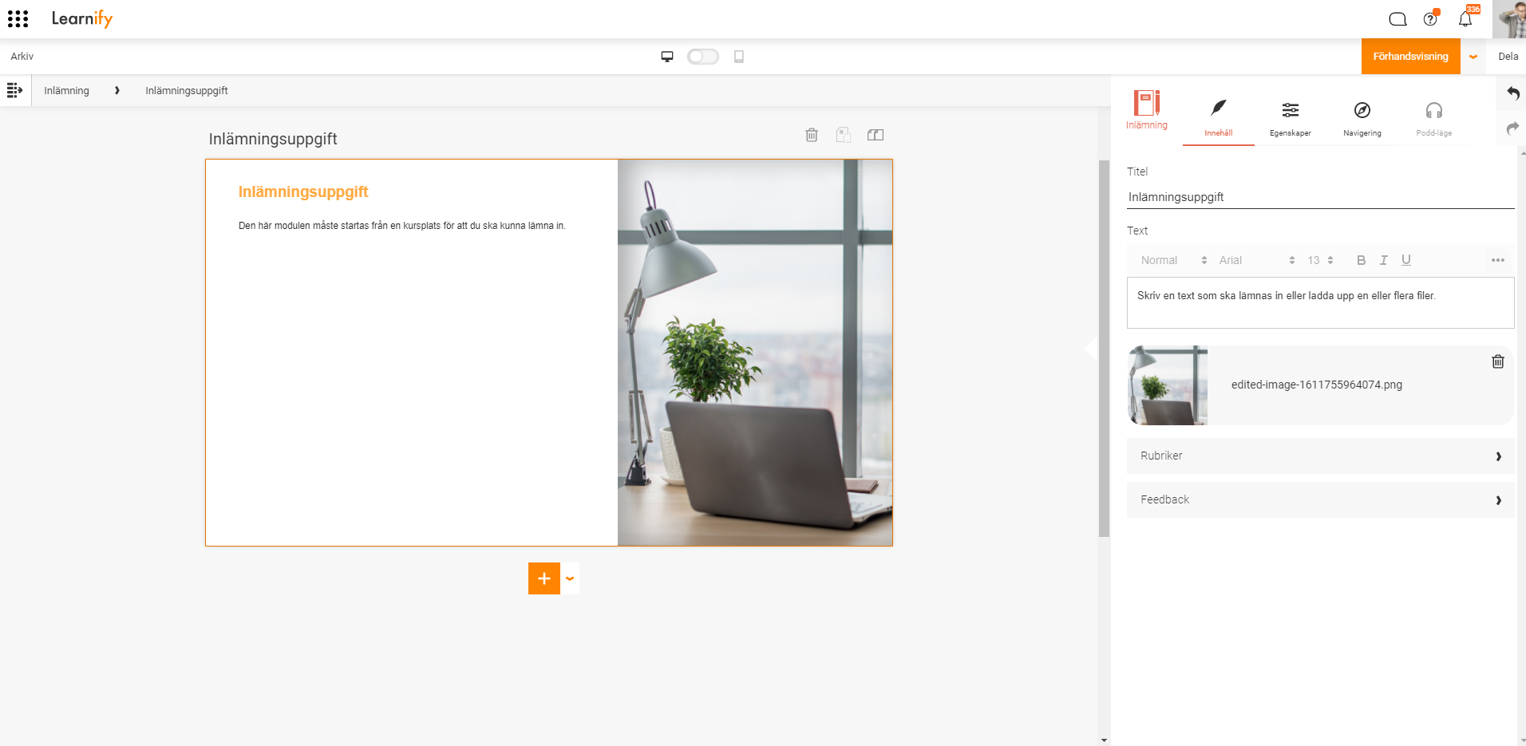The height and width of the screenshot is (746, 1526).
Task: Delete the Inlämningsuppgift page with trash icon
Action: (x=812, y=135)
